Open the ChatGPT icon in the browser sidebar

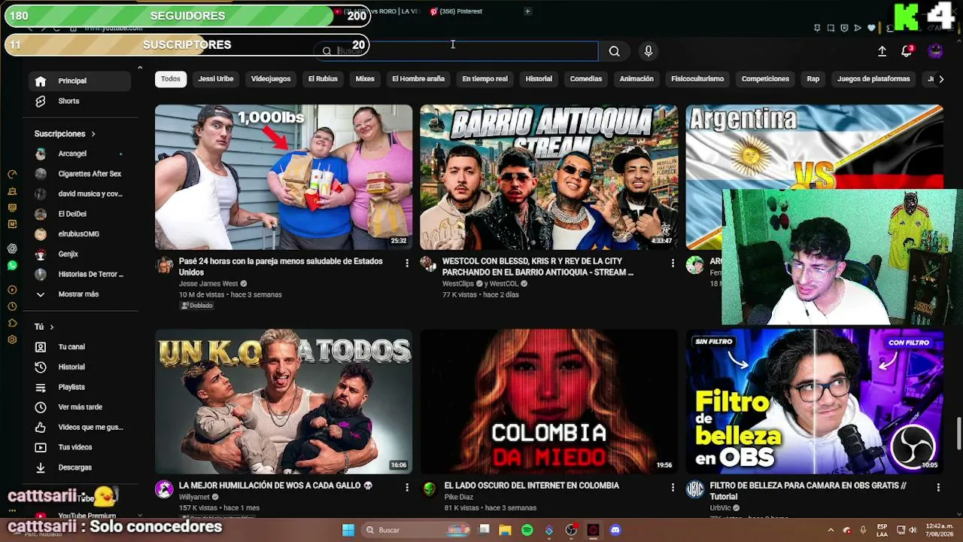tap(12, 248)
